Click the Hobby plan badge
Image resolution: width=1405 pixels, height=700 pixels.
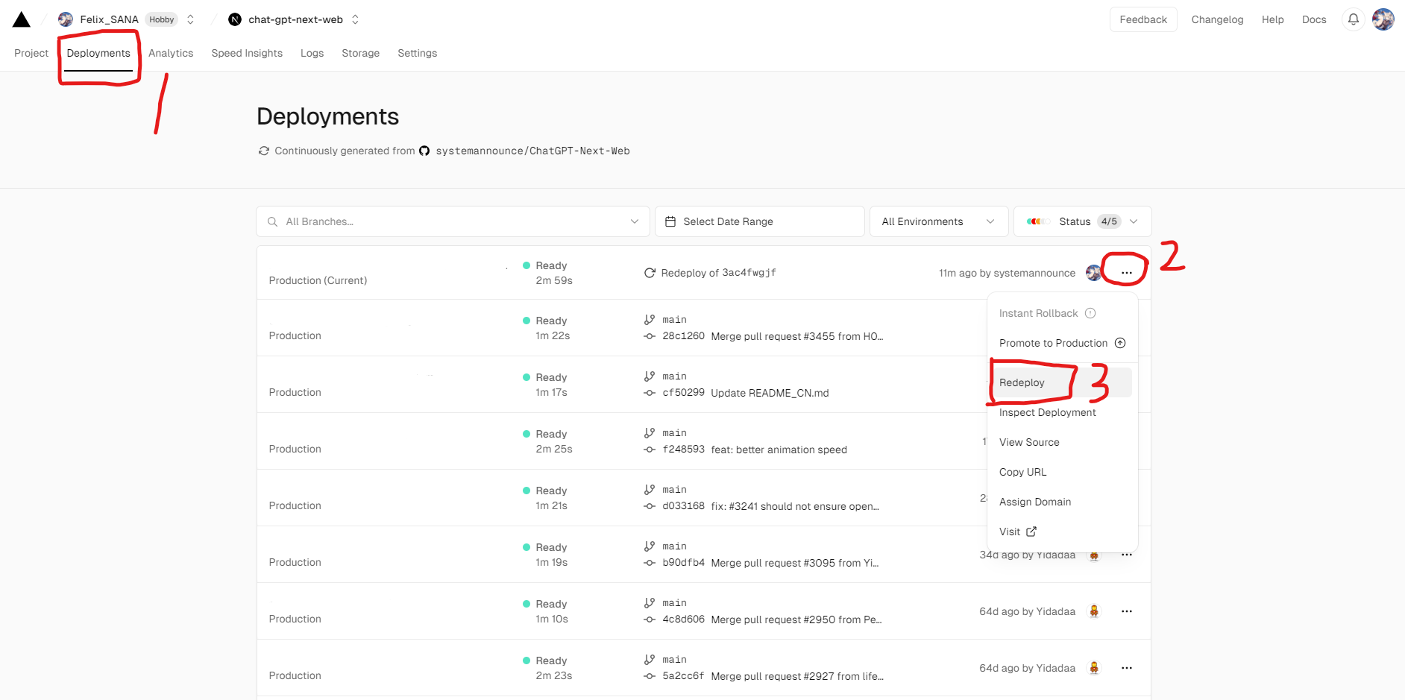(x=162, y=19)
